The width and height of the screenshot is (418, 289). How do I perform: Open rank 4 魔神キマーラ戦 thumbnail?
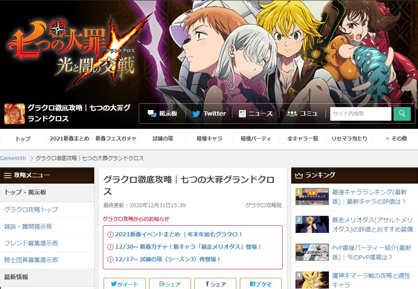(312, 280)
